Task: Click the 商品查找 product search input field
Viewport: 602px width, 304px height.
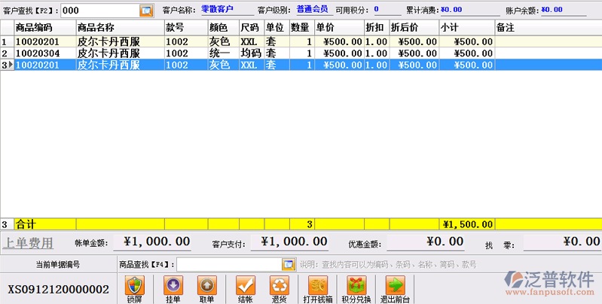Action: (x=228, y=263)
